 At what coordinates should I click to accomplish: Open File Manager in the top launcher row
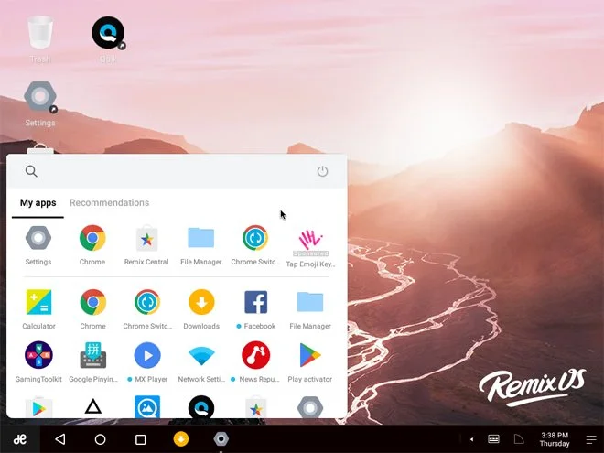click(x=201, y=244)
